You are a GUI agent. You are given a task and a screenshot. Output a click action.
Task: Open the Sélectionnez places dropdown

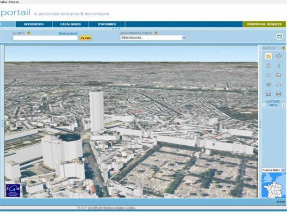[153, 37]
